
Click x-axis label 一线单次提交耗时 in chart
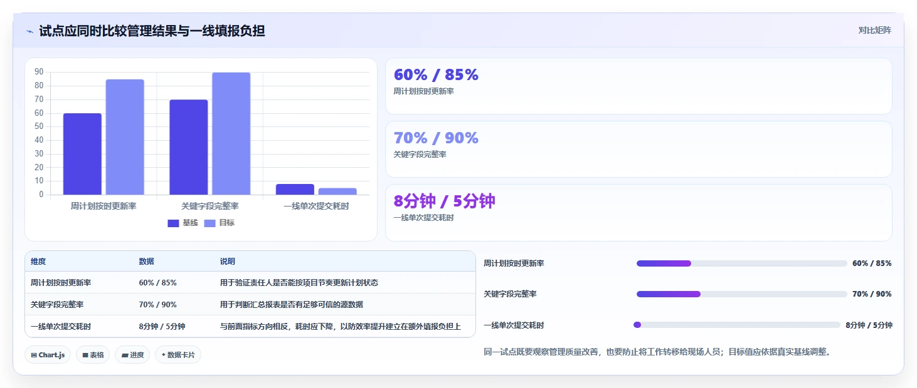tap(316, 206)
